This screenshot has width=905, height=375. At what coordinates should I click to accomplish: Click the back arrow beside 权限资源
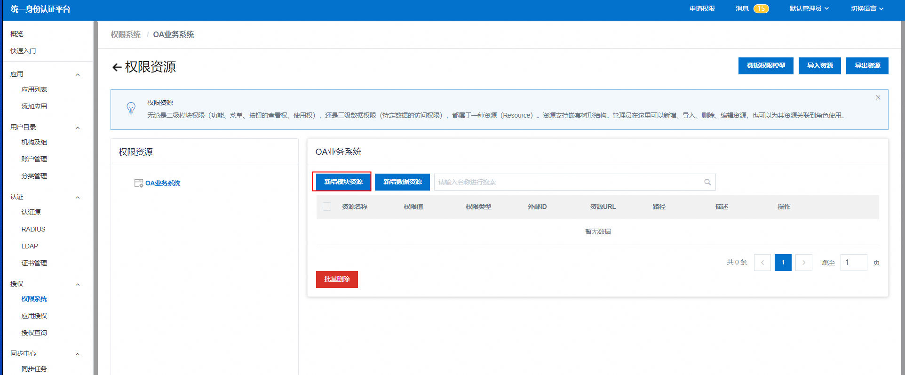117,67
